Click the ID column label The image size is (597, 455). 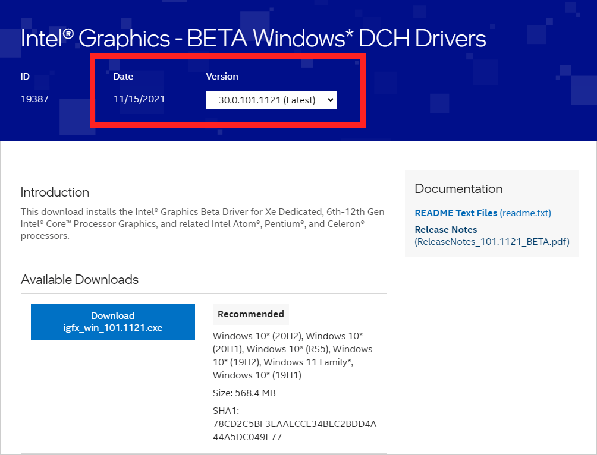(25, 77)
